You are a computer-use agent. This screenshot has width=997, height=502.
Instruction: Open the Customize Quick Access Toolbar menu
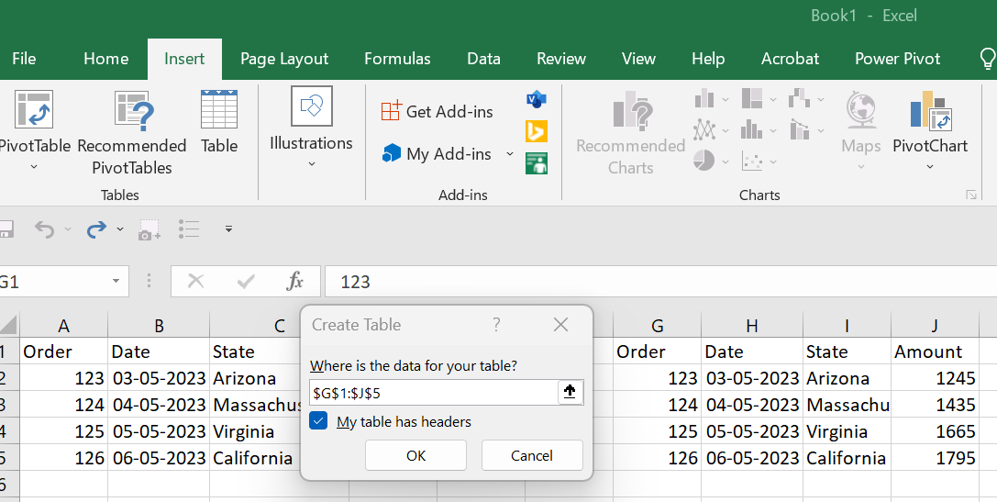point(228,229)
